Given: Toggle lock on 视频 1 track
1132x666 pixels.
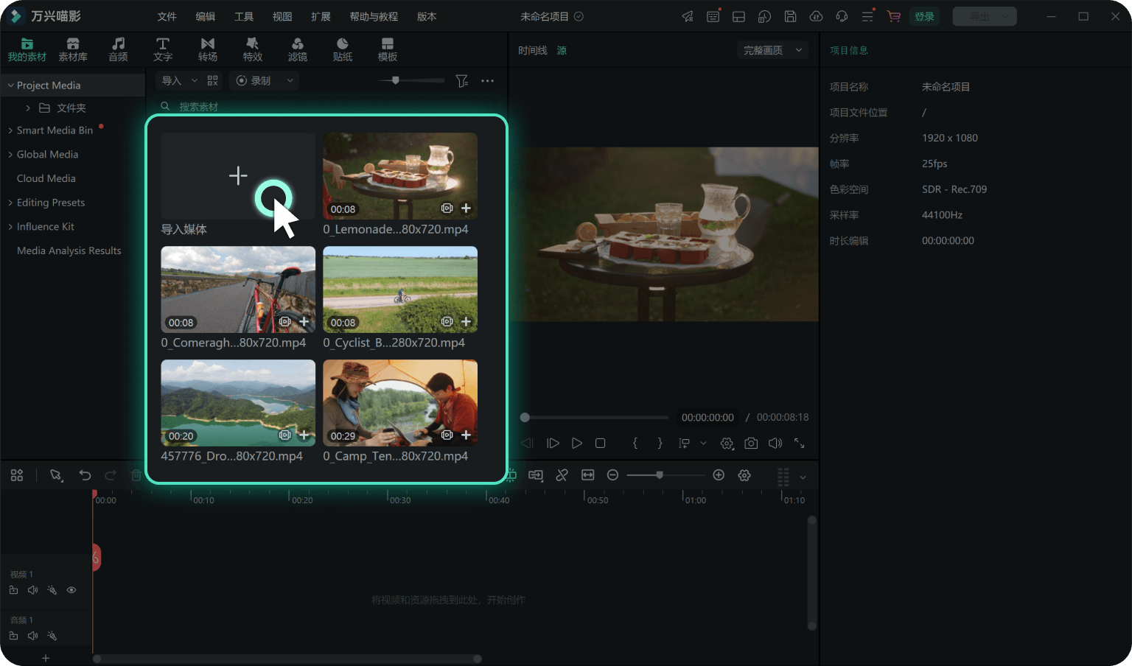Looking at the screenshot, I should (x=13, y=590).
